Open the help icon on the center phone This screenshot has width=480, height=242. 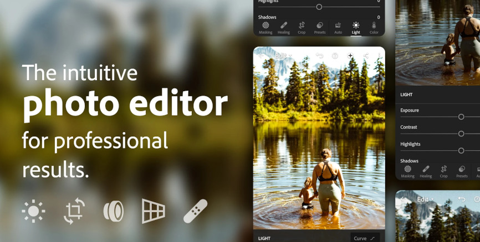[335, 56]
